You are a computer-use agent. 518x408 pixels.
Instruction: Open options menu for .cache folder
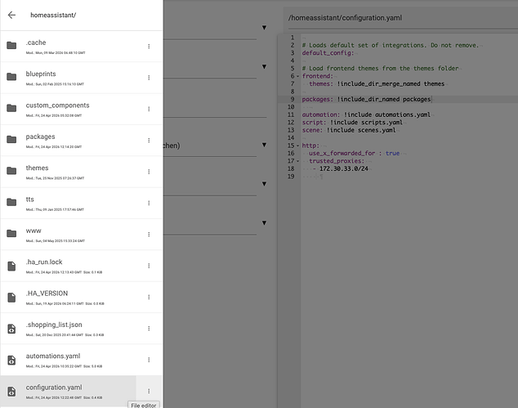149,47
